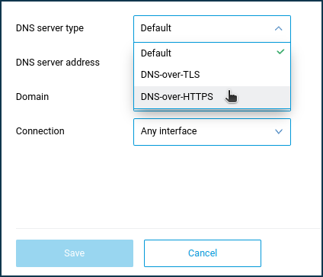The width and height of the screenshot is (323, 277).
Task: Choose DNS-over-TLS from the list
Action: click(212, 75)
